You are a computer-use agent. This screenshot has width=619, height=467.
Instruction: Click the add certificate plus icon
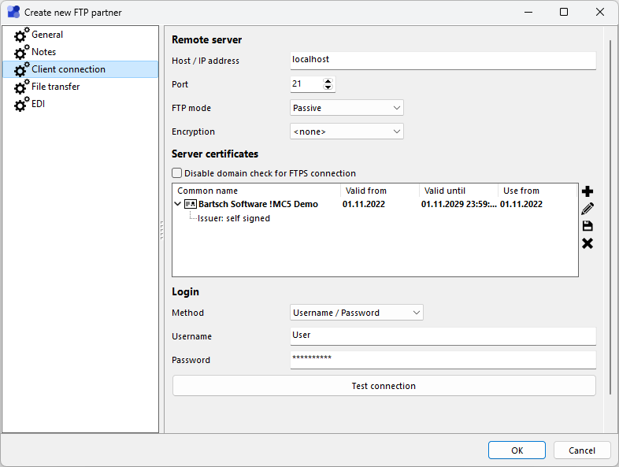(x=587, y=191)
